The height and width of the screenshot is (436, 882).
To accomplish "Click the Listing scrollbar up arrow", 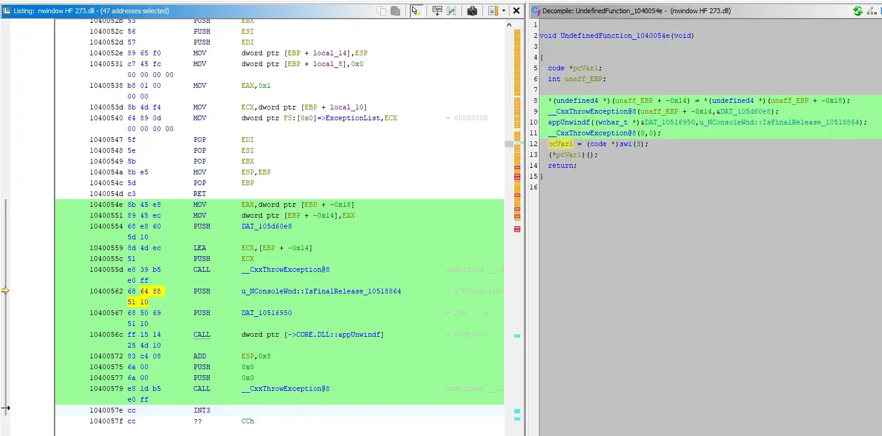I will pos(509,25).
